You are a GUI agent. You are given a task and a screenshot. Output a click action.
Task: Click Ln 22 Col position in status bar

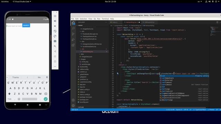click(x=170, y=110)
